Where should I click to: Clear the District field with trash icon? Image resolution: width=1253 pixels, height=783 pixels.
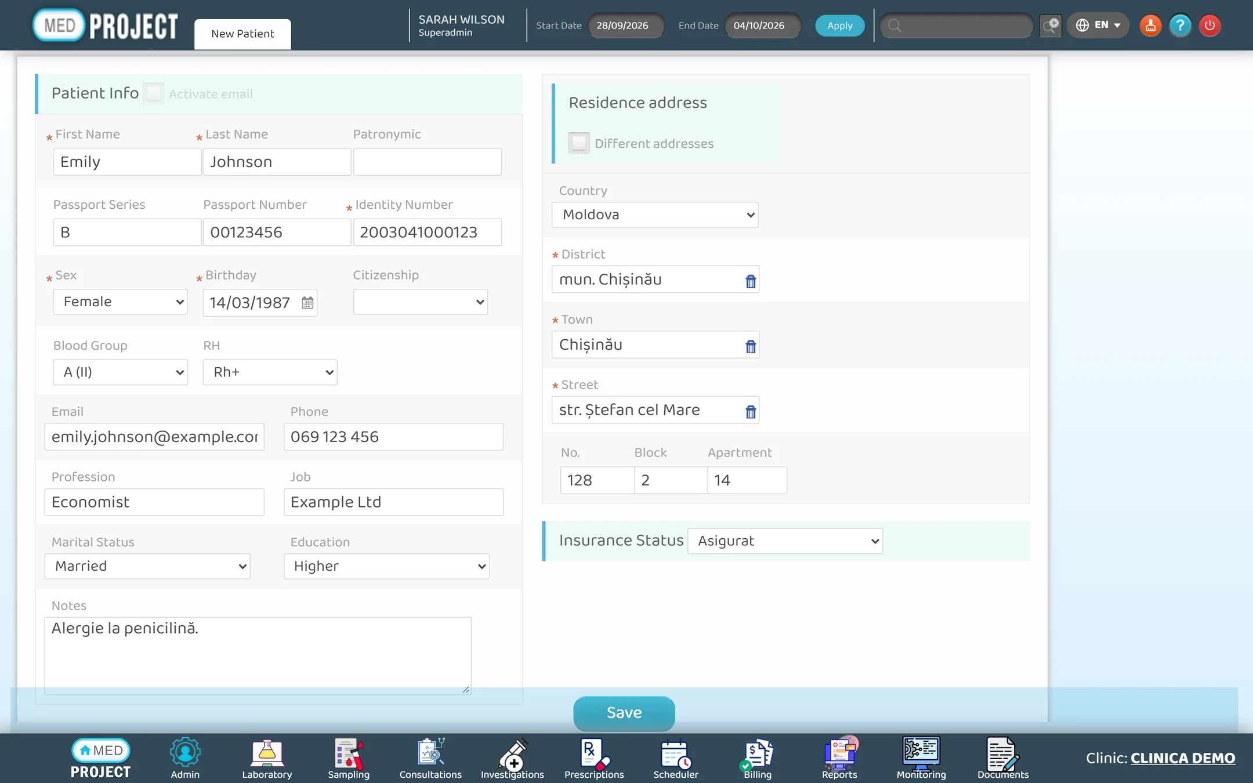(751, 281)
